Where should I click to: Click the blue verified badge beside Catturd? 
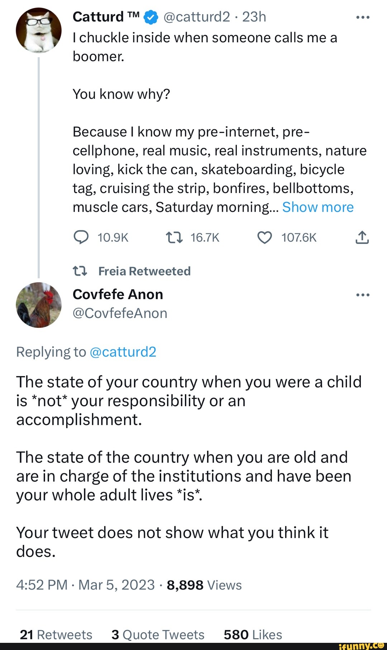click(x=151, y=17)
